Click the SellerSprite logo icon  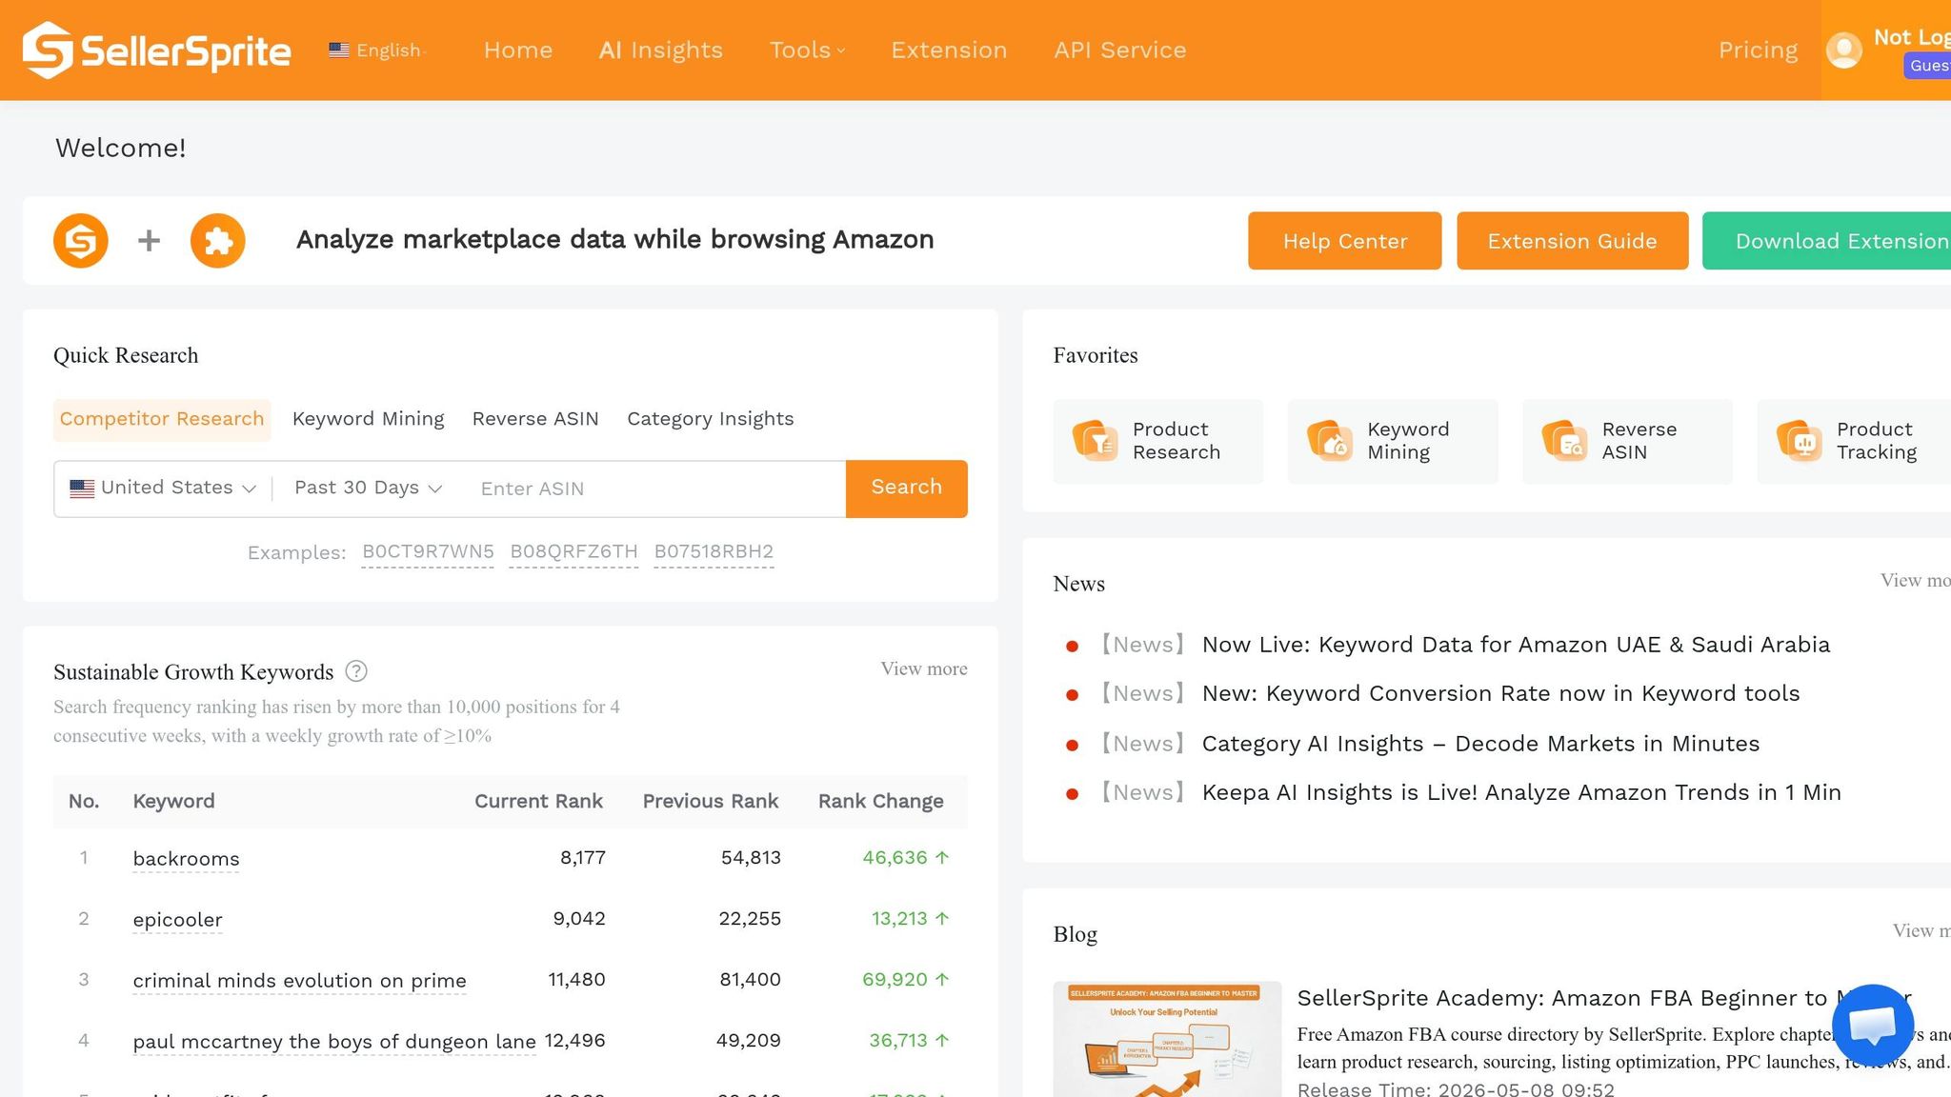pyautogui.click(x=48, y=50)
